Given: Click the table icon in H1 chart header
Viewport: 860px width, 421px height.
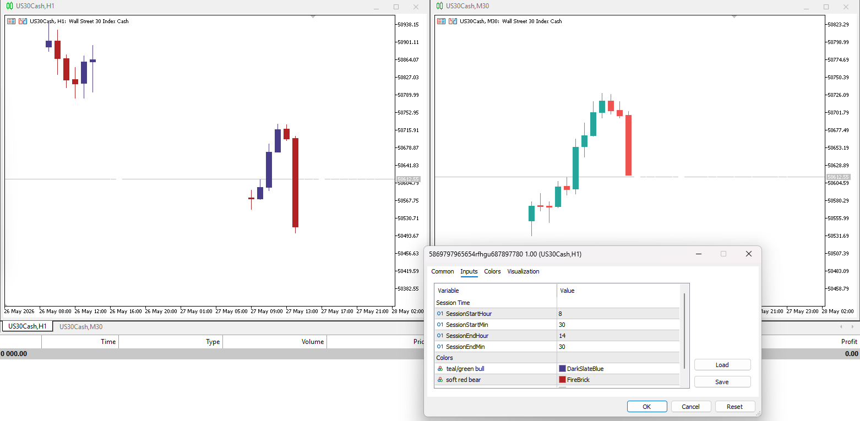Looking at the screenshot, I should pos(11,21).
